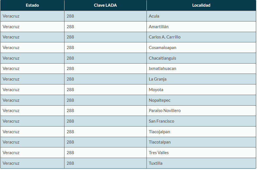Select the "San Francisco" locality cell
This screenshot has width=257, height=170.
(x=201, y=121)
